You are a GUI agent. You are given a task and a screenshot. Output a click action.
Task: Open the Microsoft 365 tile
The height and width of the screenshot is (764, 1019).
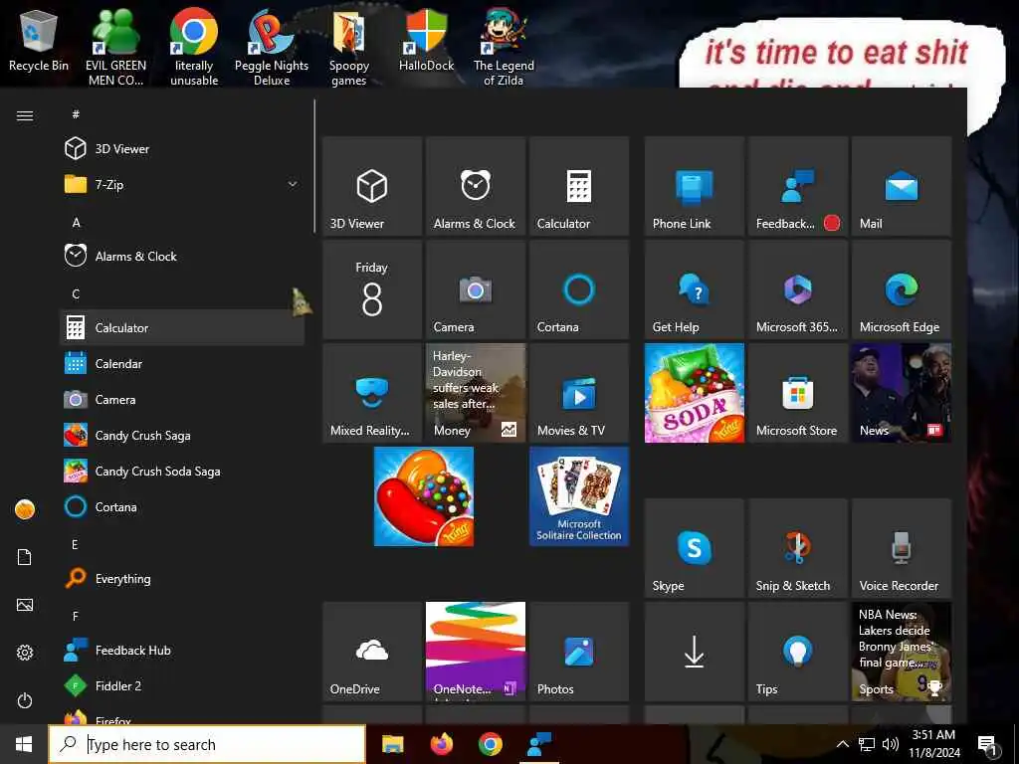click(x=797, y=289)
